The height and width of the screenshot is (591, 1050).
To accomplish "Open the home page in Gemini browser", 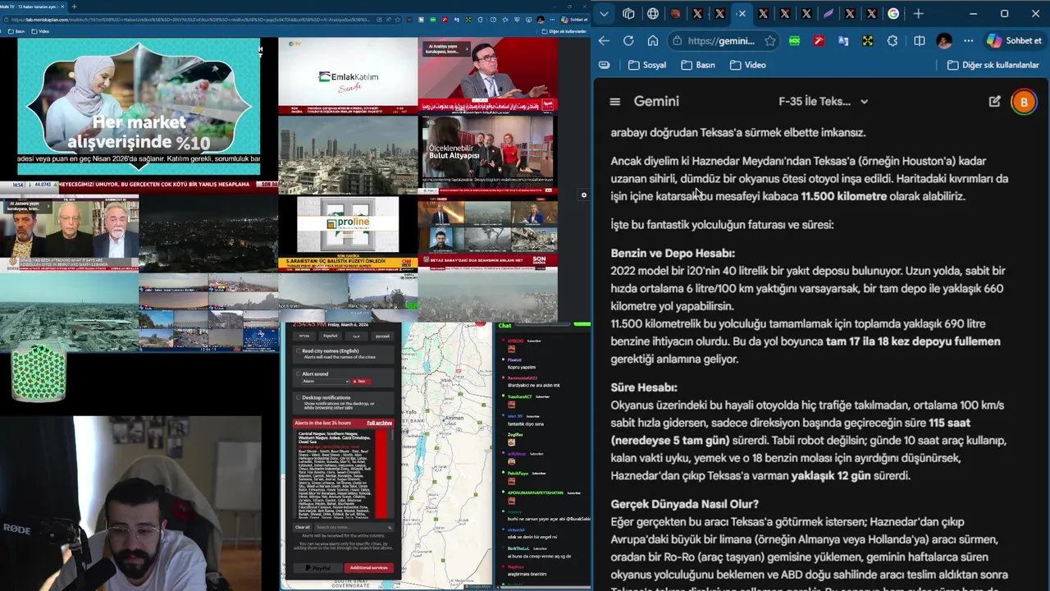I will click(653, 40).
